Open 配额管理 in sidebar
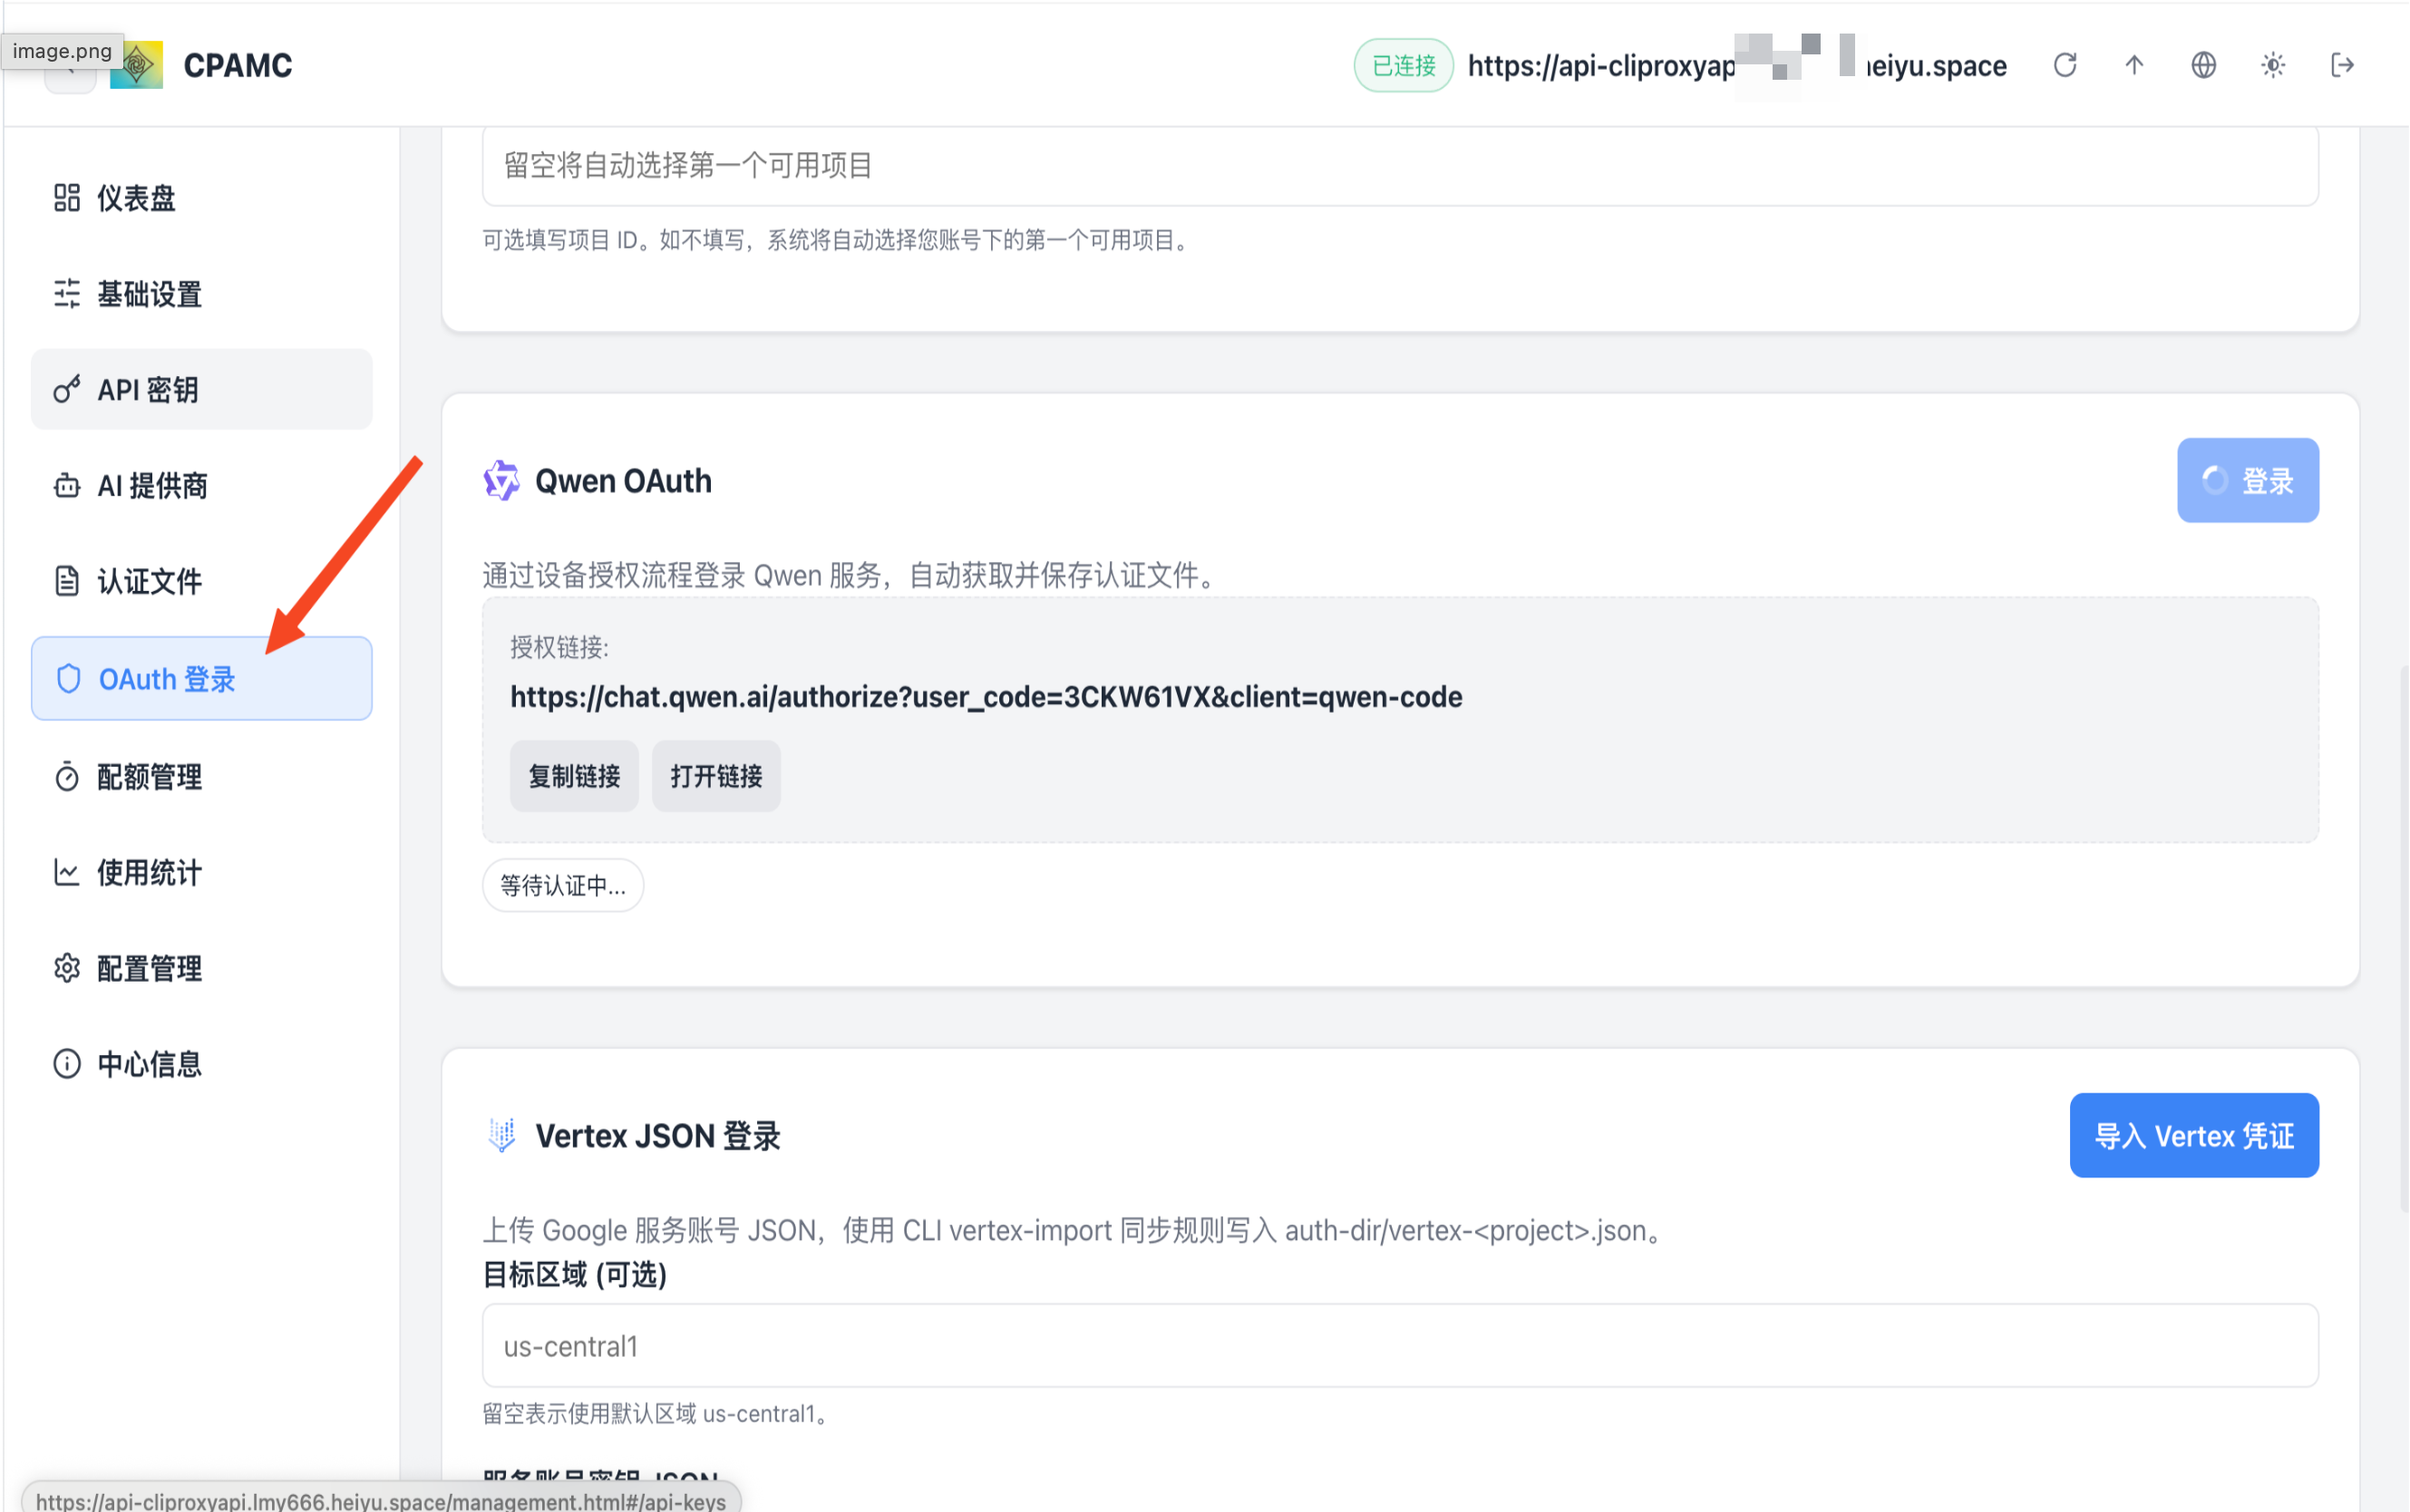The image size is (2410, 1512). click(x=202, y=776)
